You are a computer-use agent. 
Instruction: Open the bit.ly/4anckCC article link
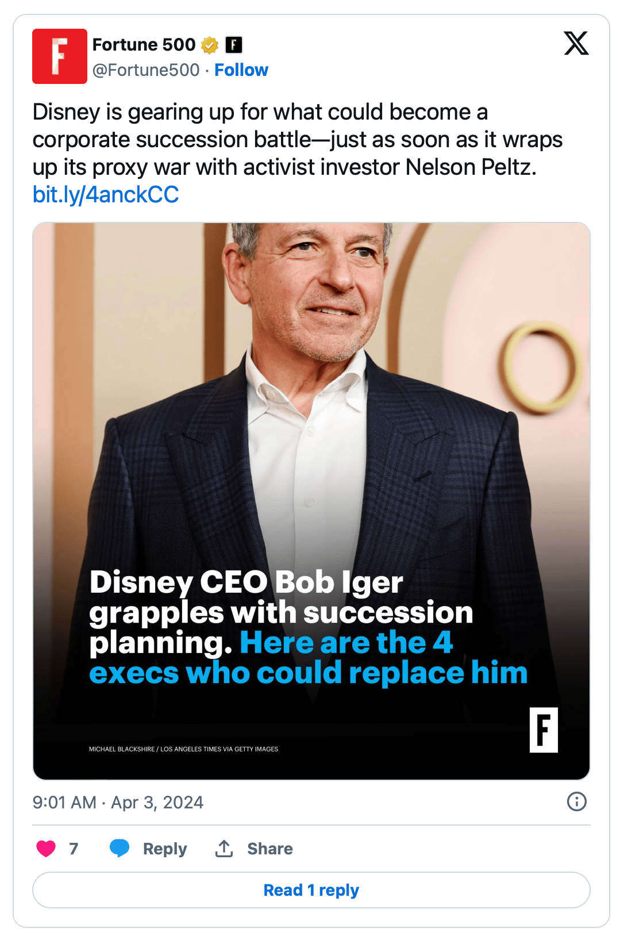[x=106, y=195]
